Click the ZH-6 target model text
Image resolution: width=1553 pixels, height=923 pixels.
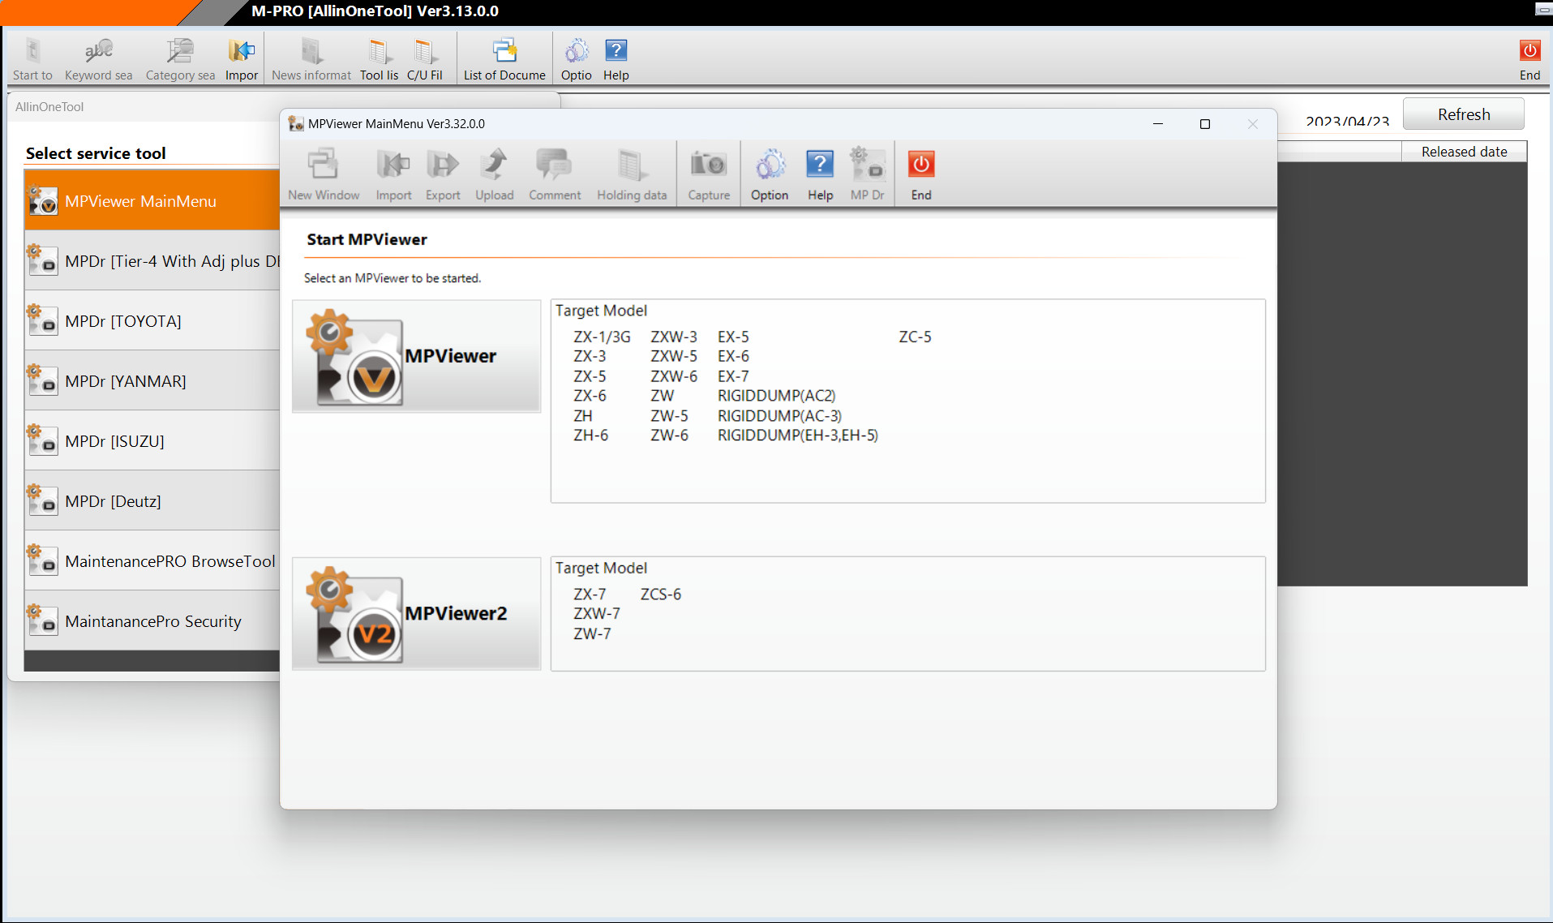point(590,436)
